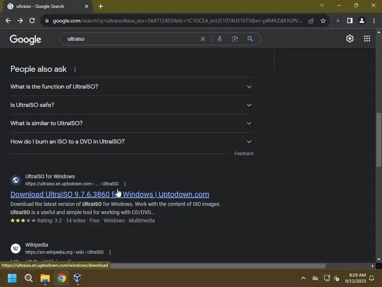Open Windows taskbar Search
The height and width of the screenshot is (287, 382).
(28, 278)
